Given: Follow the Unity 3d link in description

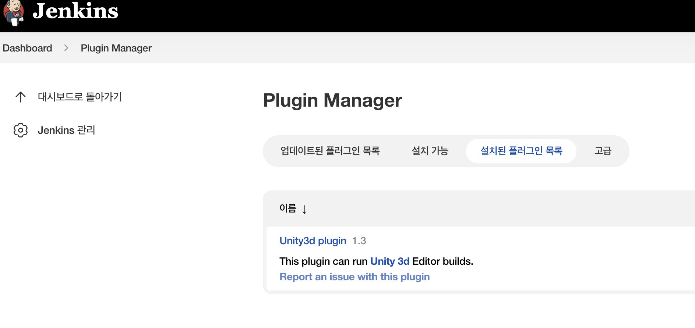Looking at the screenshot, I should pos(390,261).
